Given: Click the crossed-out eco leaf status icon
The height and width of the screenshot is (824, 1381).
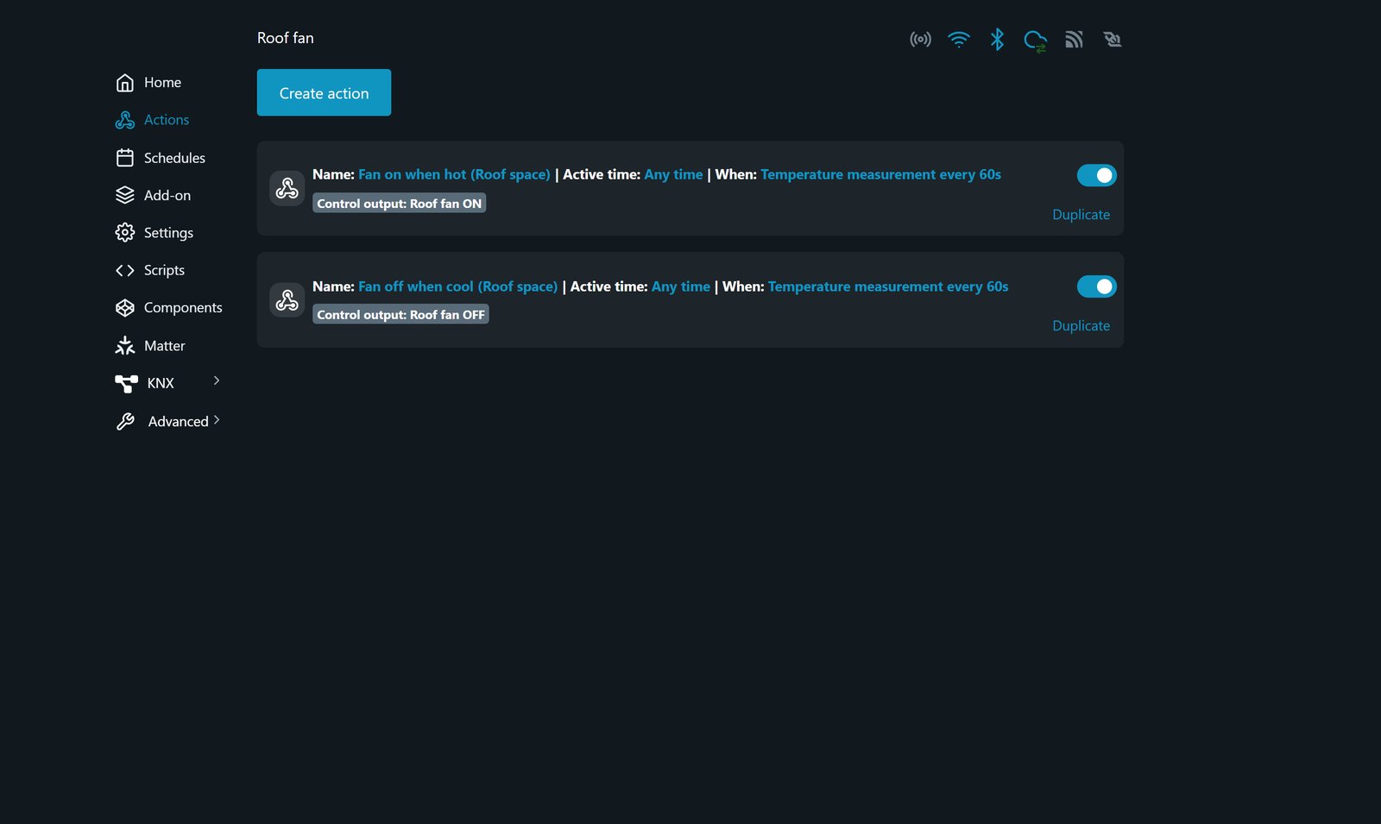Looking at the screenshot, I should [1112, 40].
